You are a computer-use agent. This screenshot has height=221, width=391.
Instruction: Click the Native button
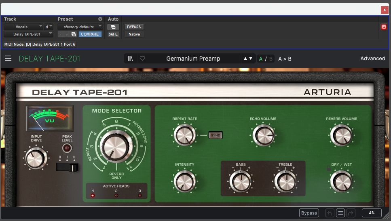click(134, 34)
